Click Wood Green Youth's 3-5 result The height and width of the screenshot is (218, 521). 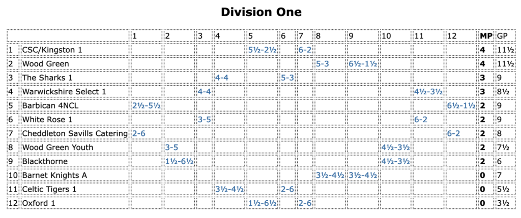click(x=171, y=147)
